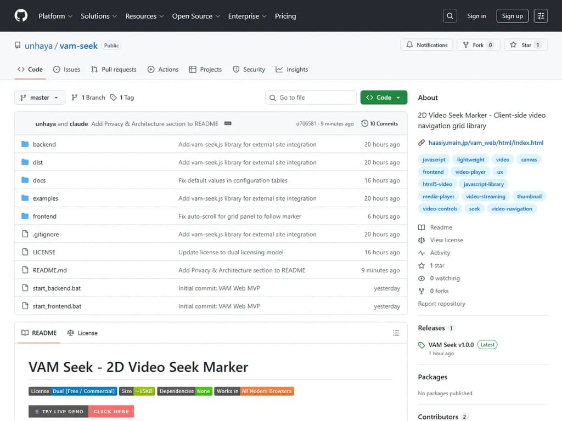Click the appearance settings icon in header
This screenshot has width=562, height=421.
pos(541,16)
